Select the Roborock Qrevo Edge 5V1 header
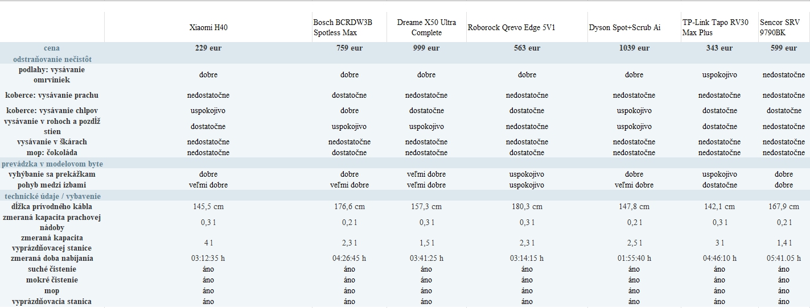Image resolution: width=810 pixels, height=308 pixels. (511, 27)
